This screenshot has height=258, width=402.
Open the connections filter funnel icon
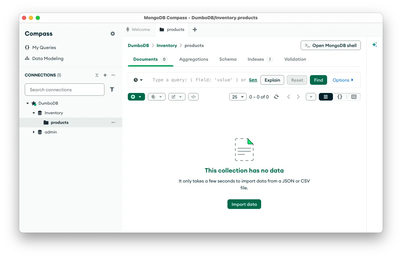pos(112,89)
